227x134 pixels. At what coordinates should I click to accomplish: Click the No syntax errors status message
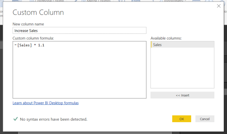point(53,119)
